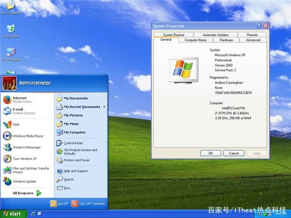Open My Music folder
This screenshot has width=291, height=218.
(68, 124)
